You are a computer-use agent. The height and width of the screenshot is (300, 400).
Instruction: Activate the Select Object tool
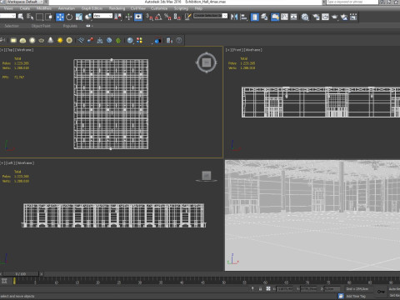(21, 17)
